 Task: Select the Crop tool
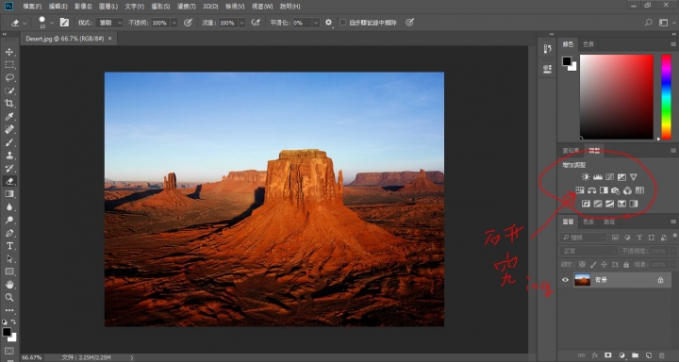[x=9, y=104]
